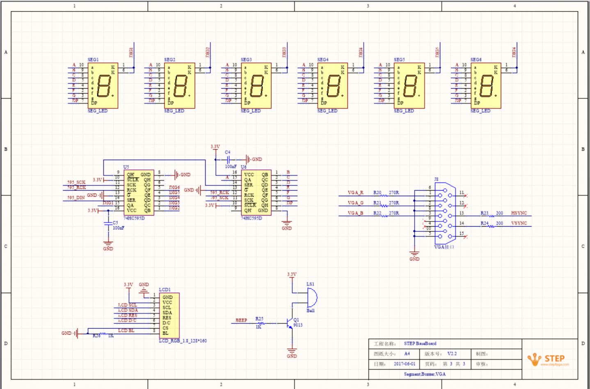Click the DIG2 label beside the U5 chip
This screenshot has height=389, width=590.
coord(174,208)
